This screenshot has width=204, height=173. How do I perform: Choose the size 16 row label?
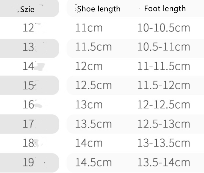pos(29,105)
